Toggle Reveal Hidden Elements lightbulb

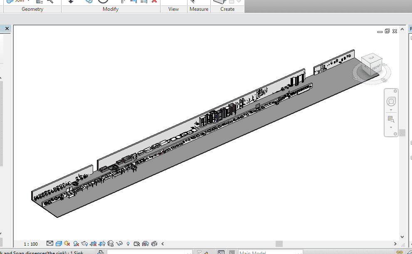(x=128, y=244)
